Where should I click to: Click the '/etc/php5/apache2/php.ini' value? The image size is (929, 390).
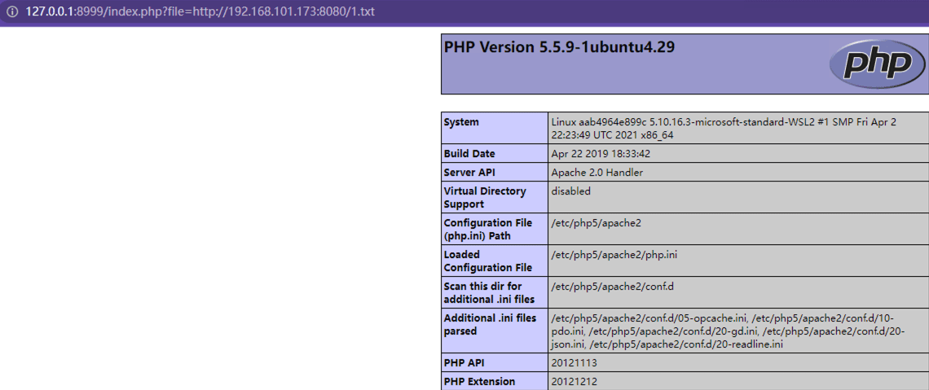614,255
